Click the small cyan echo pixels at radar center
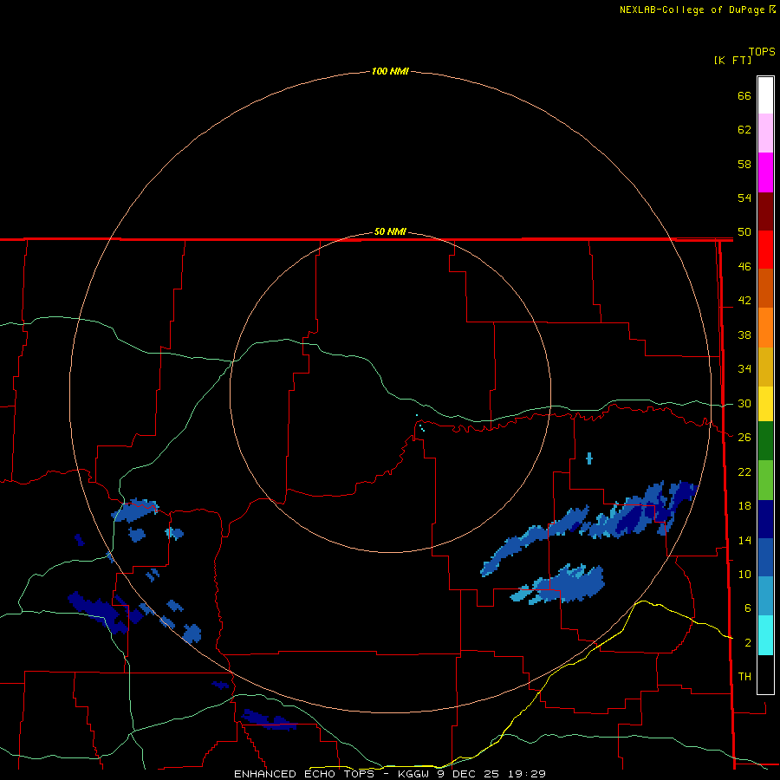This screenshot has height=780, width=780. (x=421, y=425)
